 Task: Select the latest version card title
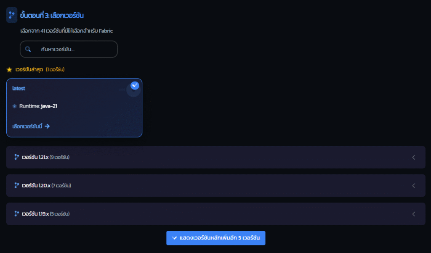pyautogui.click(x=19, y=89)
